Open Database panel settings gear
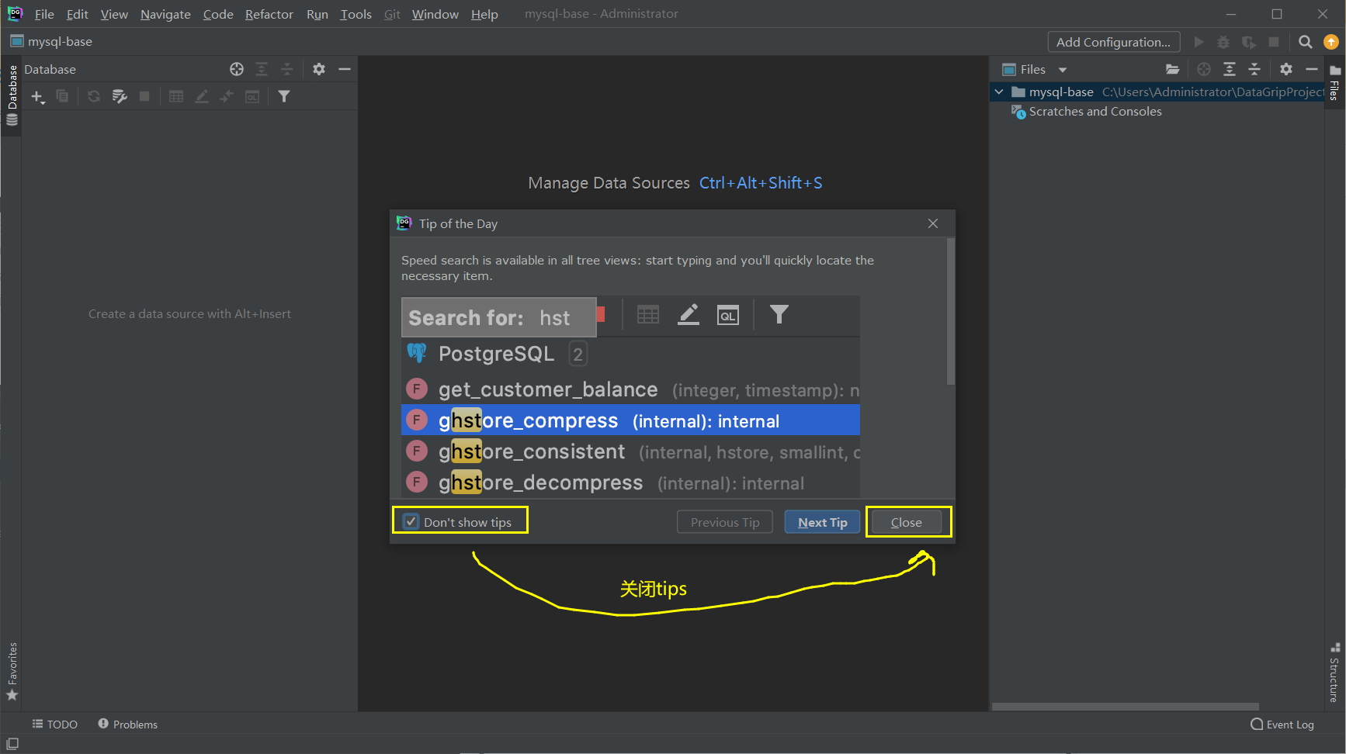Image resolution: width=1346 pixels, height=754 pixels. point(319,69)
